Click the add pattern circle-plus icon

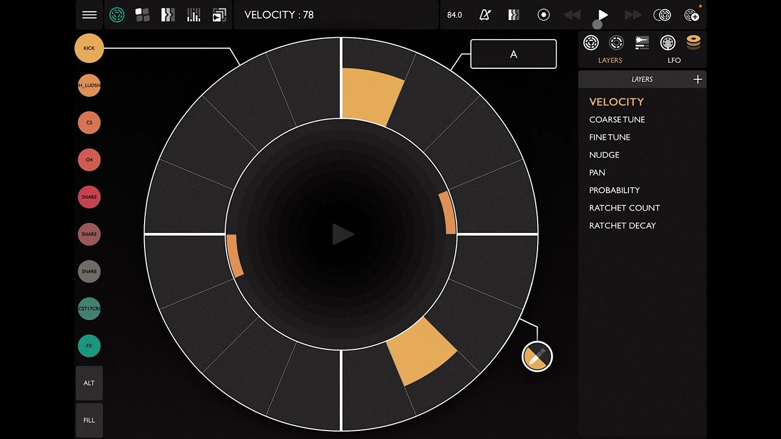(x=692, y=15)
